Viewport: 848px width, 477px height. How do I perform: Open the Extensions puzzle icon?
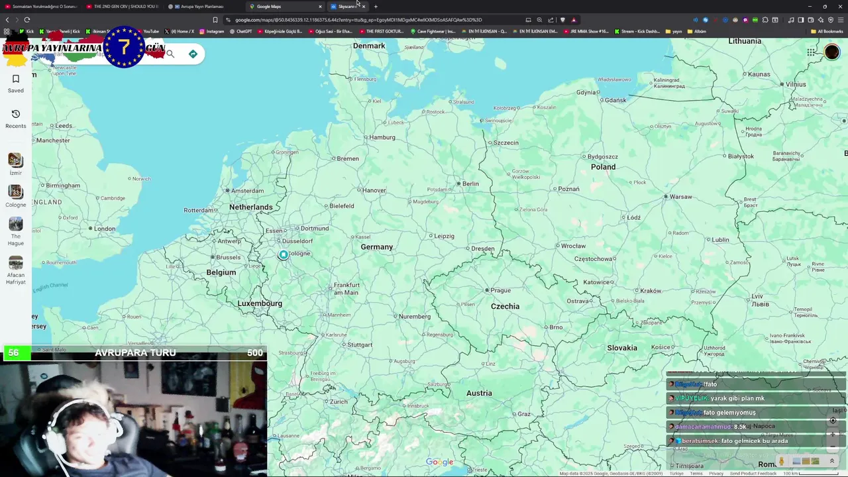[x=765, y=20]
